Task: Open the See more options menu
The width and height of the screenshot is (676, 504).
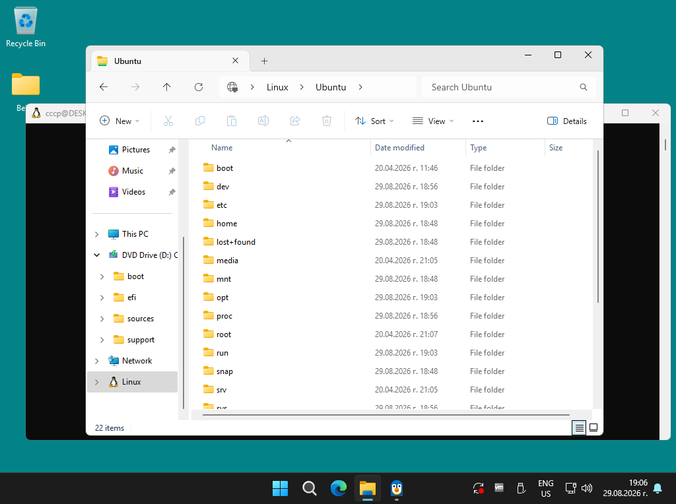Action: click(x=478, y=121)
